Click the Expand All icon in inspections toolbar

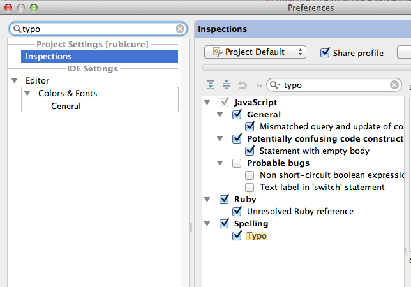tap(211, 85)
